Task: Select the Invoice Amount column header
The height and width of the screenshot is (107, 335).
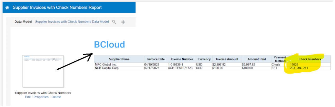Action: tap(227, 59)
